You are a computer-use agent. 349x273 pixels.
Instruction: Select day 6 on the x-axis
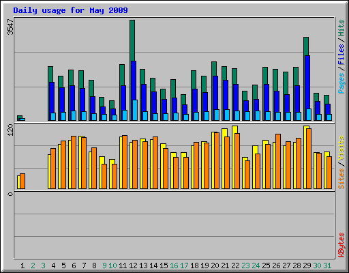pyautogui.click(x=74, y=265)
